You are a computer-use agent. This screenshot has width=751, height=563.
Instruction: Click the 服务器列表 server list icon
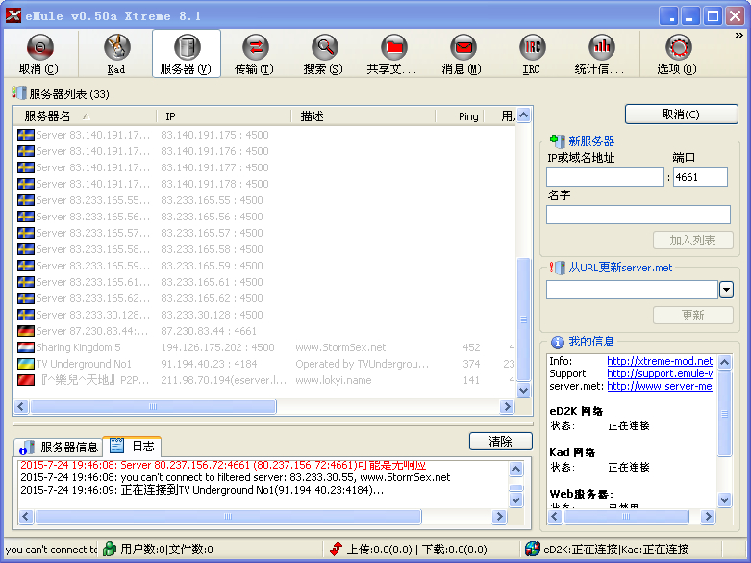click(19, 93)
